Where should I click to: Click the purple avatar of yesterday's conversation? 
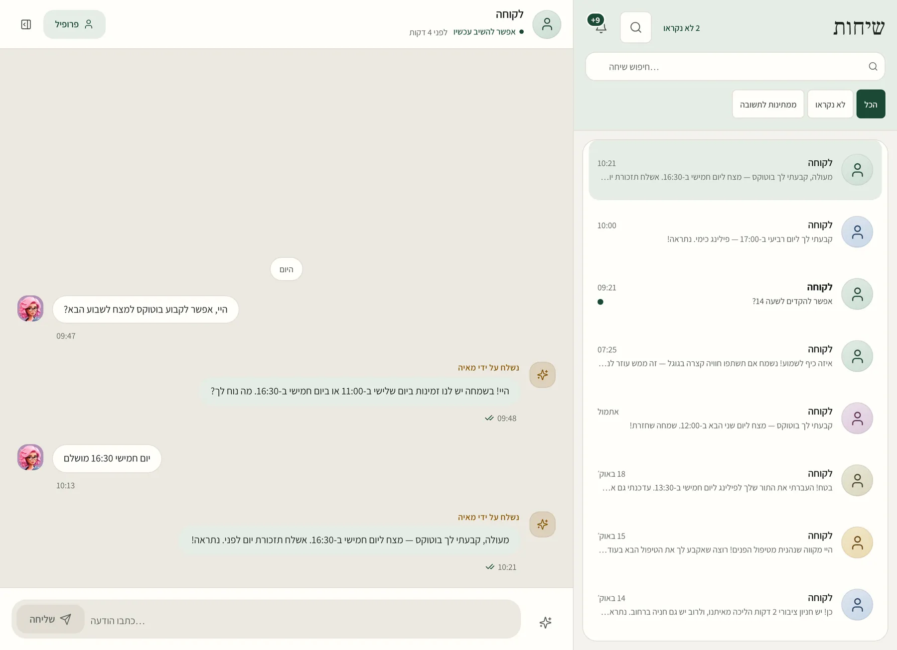click(857, 419)
